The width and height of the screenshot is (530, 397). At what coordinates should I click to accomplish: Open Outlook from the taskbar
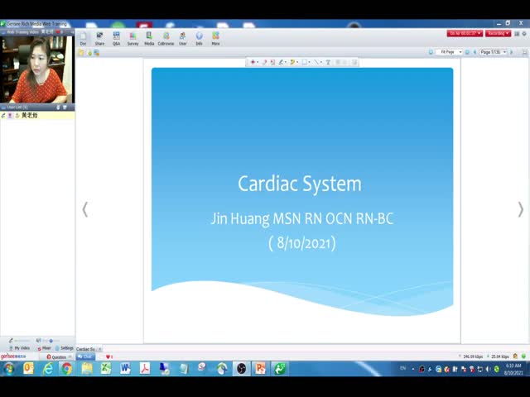[x=28, y=369]
